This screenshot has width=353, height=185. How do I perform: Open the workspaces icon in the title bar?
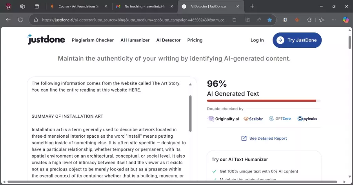click(x=22, y=6)
